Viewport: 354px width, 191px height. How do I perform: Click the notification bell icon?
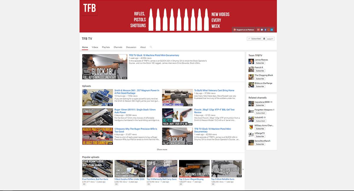click(264, 39)
